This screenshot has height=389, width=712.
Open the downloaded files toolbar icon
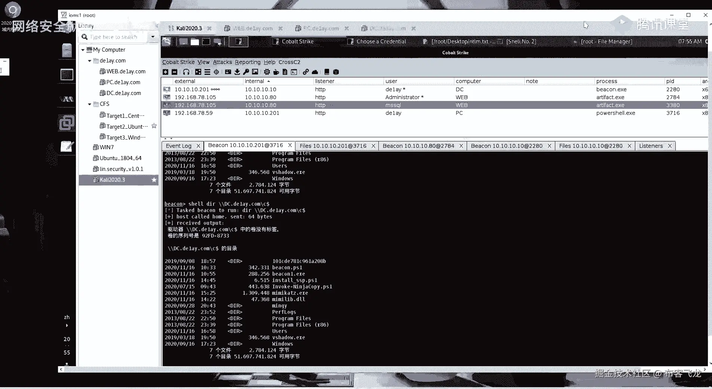pyautogui.click(x=237, y=72)
